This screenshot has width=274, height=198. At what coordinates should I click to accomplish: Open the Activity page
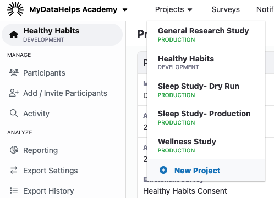coord(36,114)
